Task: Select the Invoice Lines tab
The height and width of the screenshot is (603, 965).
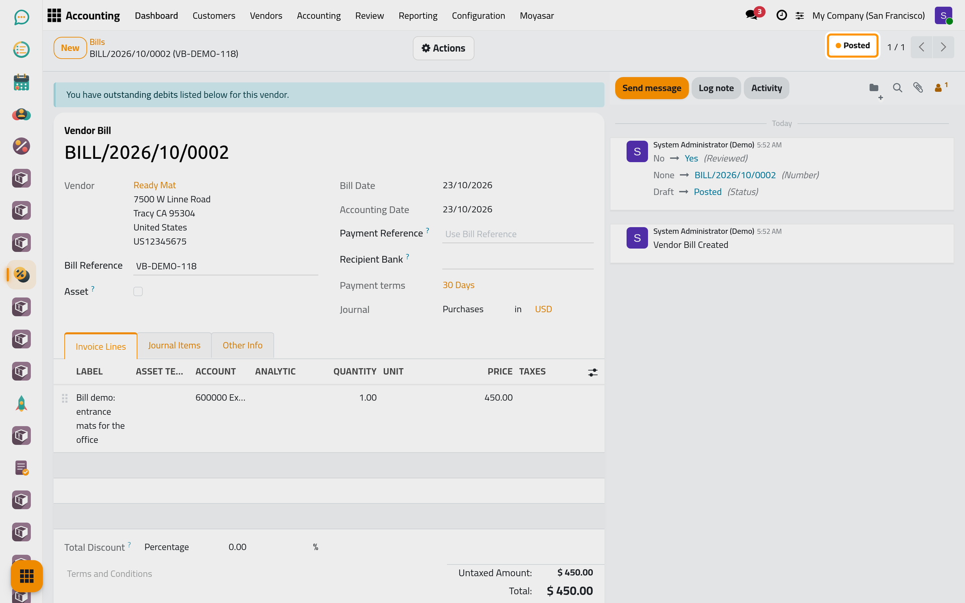Action: click(x=101, y=346)
